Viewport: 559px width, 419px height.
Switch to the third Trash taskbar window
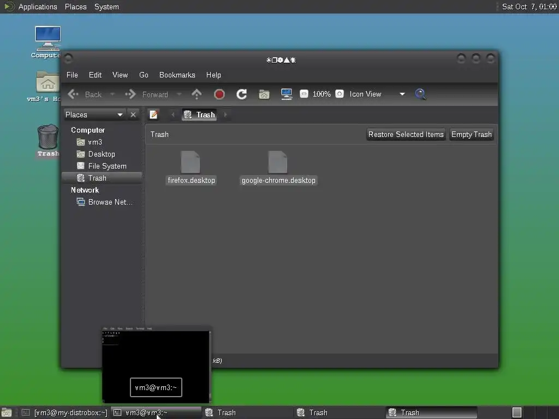[x=432, y=412]
